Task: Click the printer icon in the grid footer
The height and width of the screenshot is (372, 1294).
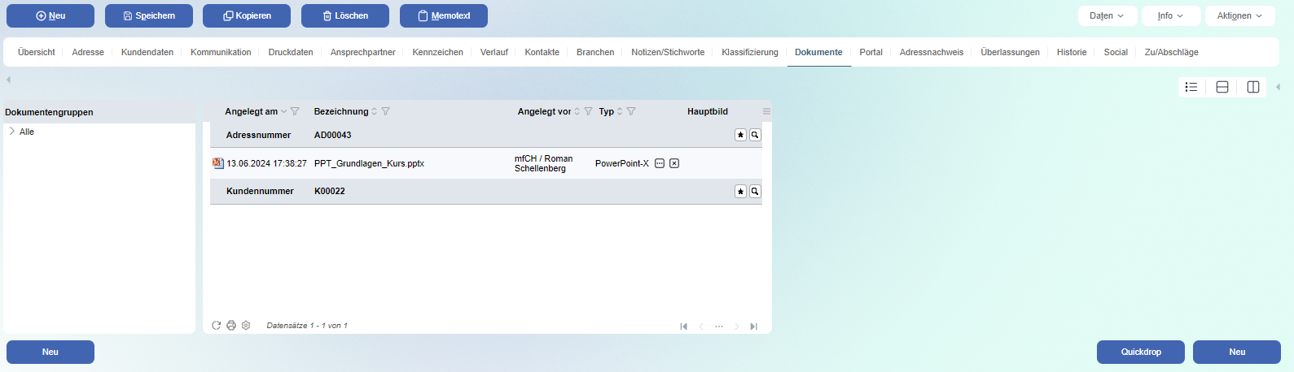Action: click(231, 326)
